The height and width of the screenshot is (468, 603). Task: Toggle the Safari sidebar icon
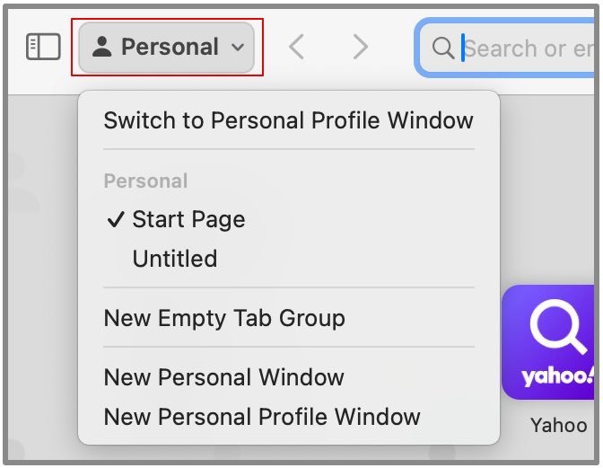click(x=42, y=47)
